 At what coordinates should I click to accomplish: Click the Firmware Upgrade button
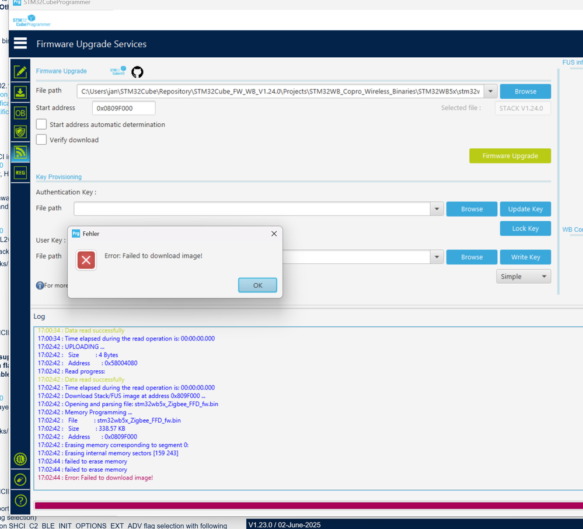[510, 156]
